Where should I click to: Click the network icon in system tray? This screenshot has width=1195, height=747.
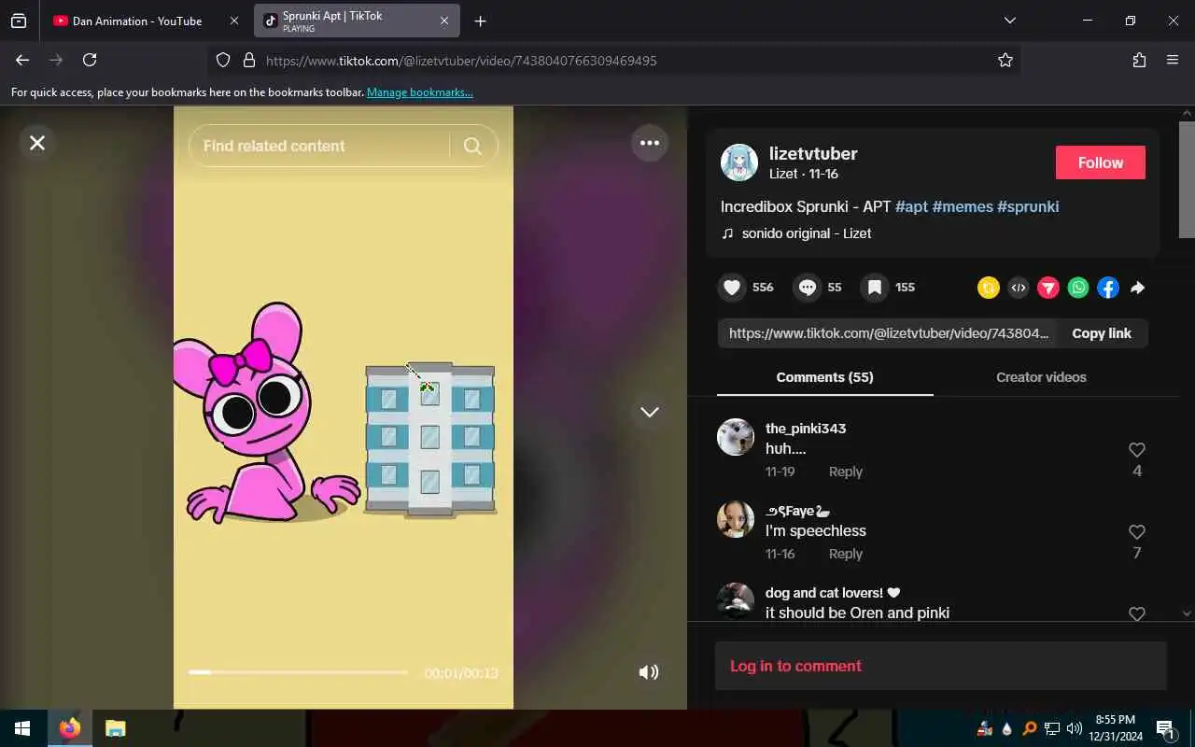1051,728
